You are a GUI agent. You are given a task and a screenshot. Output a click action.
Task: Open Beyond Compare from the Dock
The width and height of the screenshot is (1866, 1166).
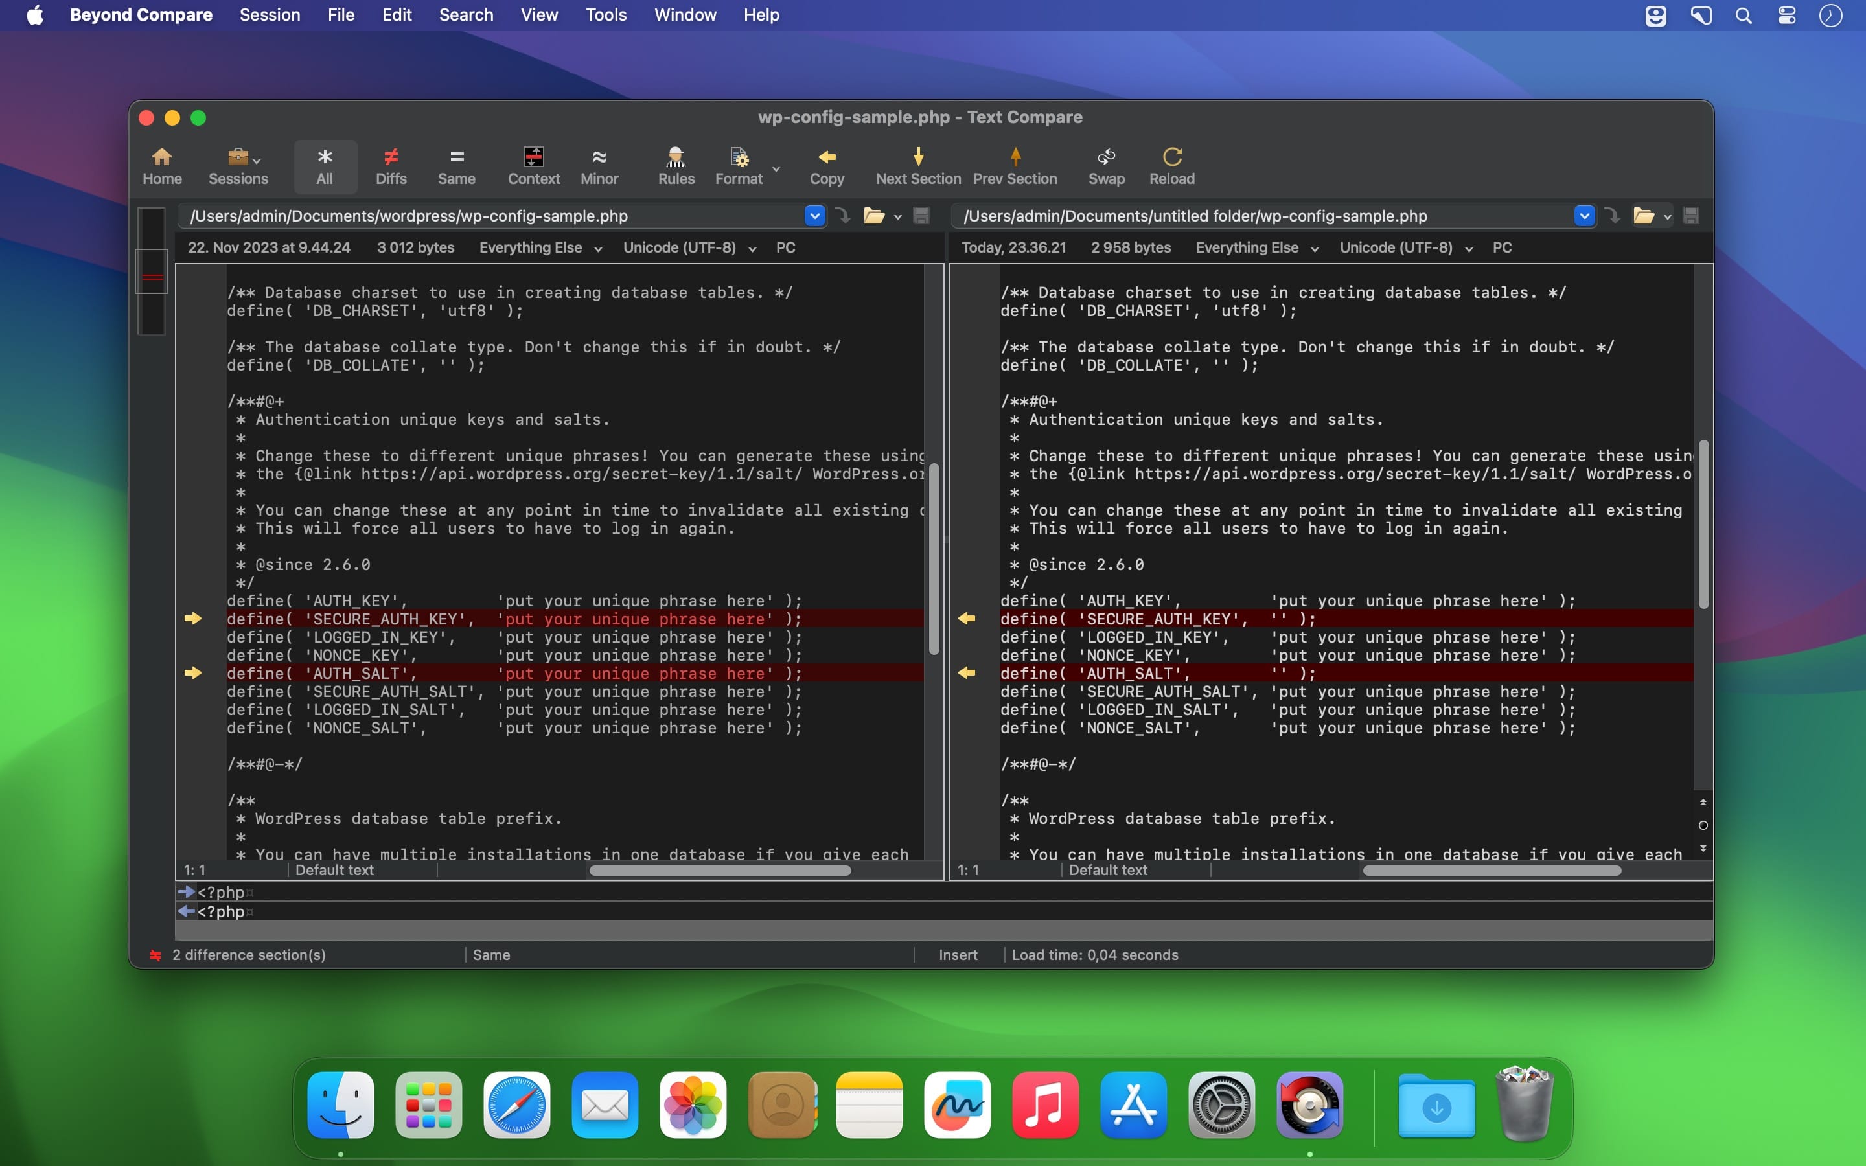point(1309,1104)
